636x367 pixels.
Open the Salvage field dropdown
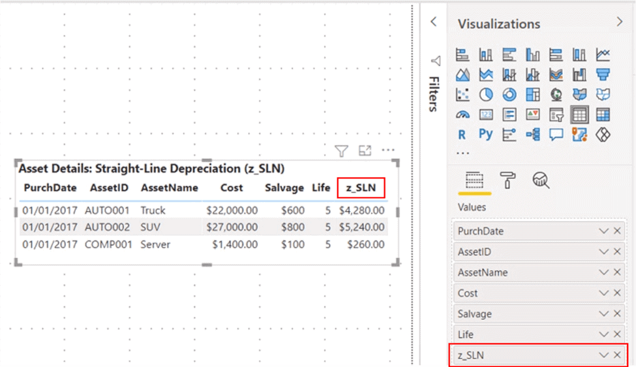click(x=603, y=314)
